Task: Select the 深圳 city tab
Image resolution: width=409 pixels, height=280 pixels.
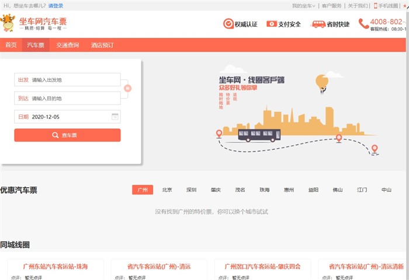Action: (191, 190)
